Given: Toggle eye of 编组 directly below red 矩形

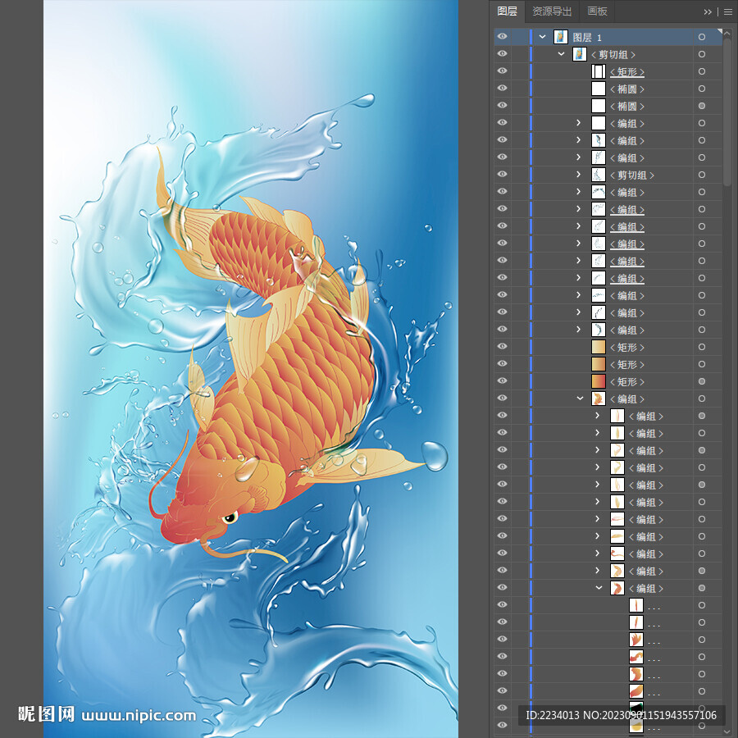Looking at the screenshot, I should tap(502, 399).
